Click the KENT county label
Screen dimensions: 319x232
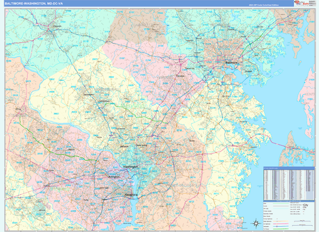pos(309,95)
